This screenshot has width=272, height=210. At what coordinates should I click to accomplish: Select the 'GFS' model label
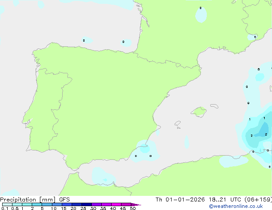(64, 200)
